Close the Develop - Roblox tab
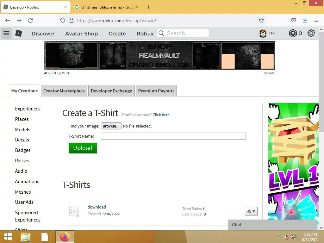Screen dimensions: 324x243 65,7
